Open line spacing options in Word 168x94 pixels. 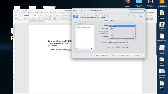pyautogui.click(x=66, y=19)
